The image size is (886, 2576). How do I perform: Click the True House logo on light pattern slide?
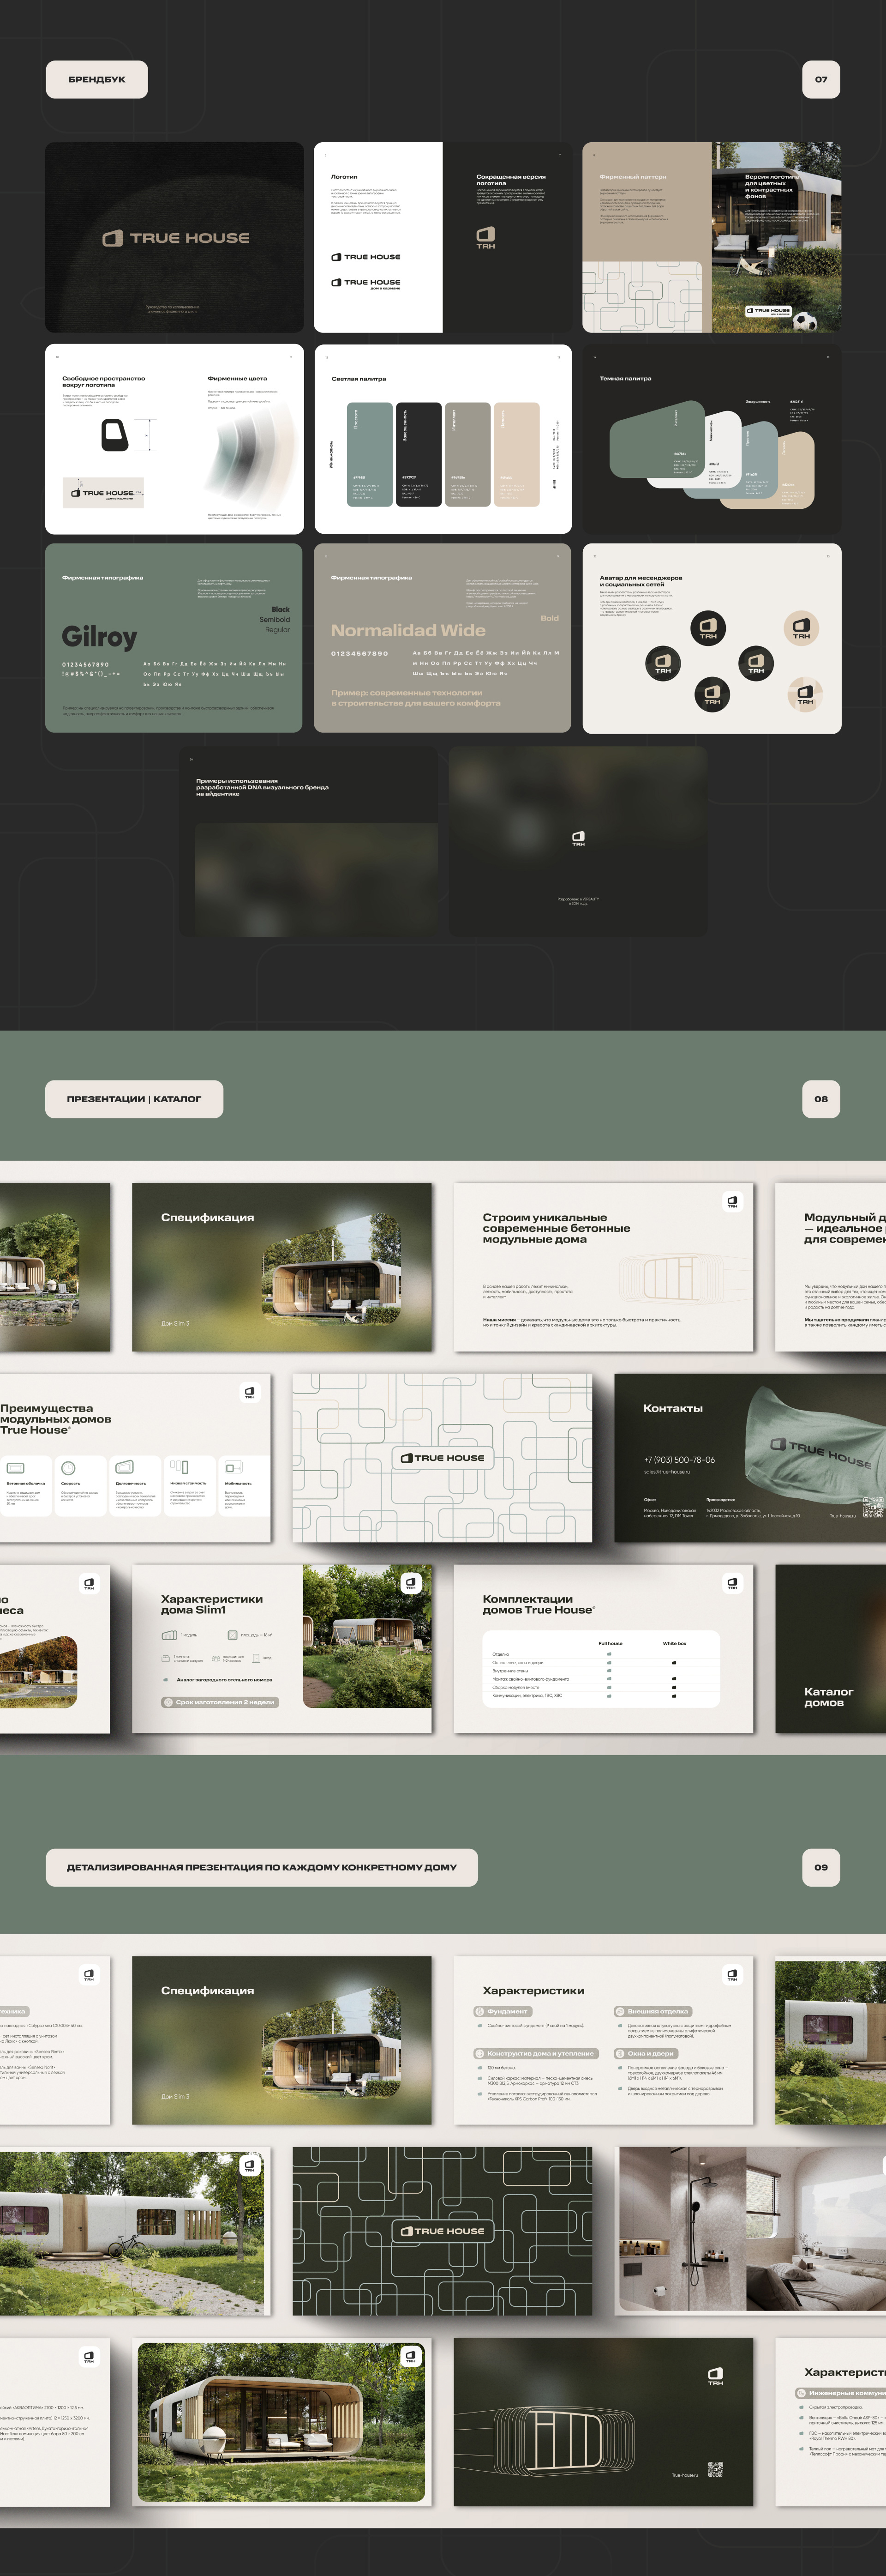tap(442, 1458)
